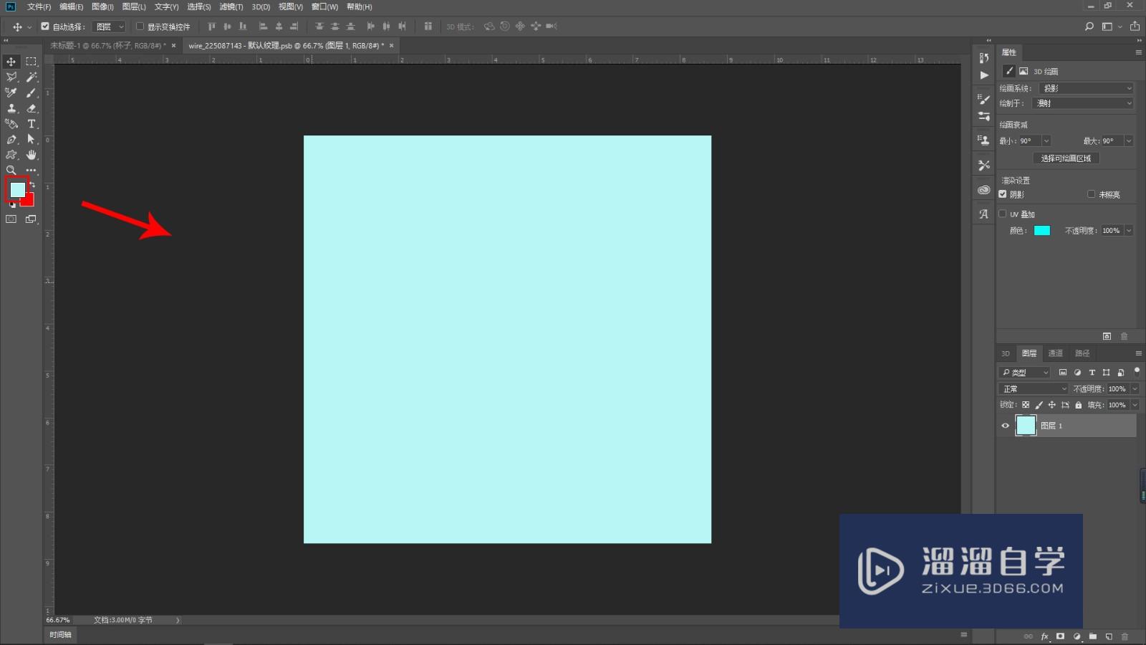Viewport: 1146px width, 645px height.
Task: Open the 3D(D) menu
Action: point(261,6)
